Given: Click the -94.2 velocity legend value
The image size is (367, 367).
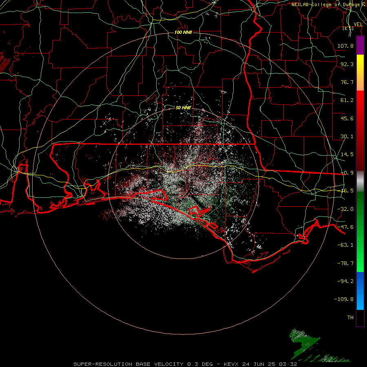Looking at the screenshot, I should (x=345, y=281).
